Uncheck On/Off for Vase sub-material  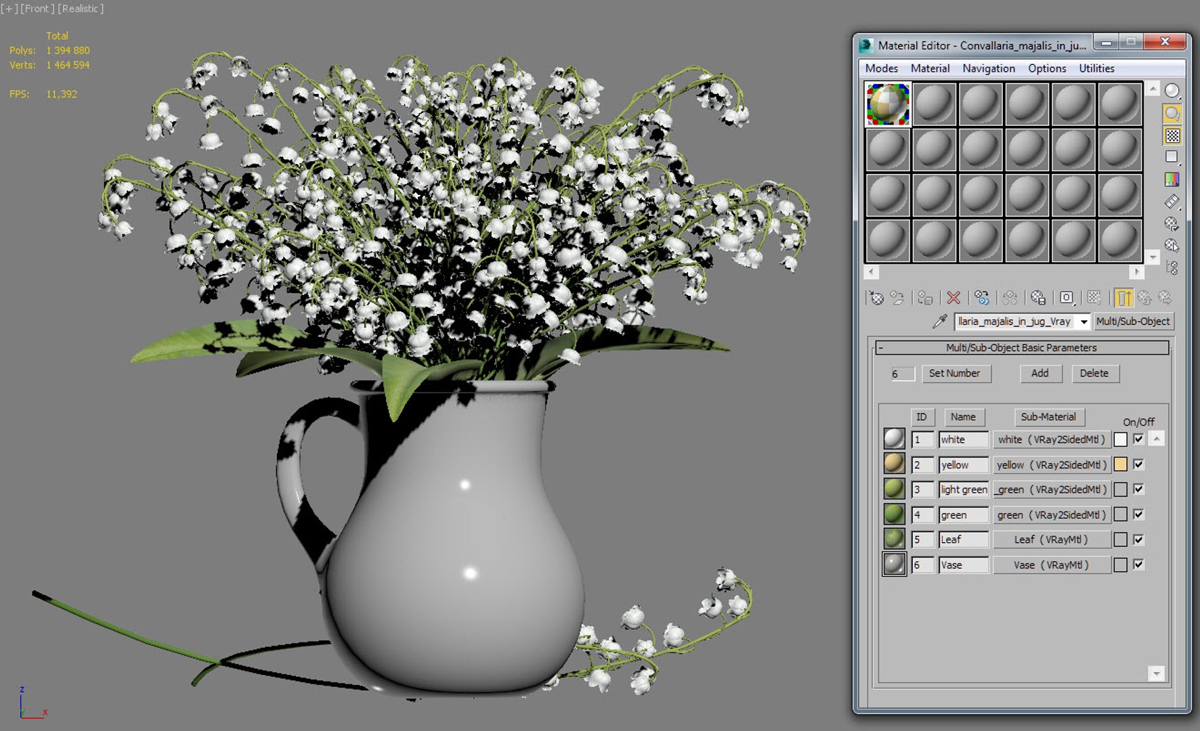(1138, 564)
